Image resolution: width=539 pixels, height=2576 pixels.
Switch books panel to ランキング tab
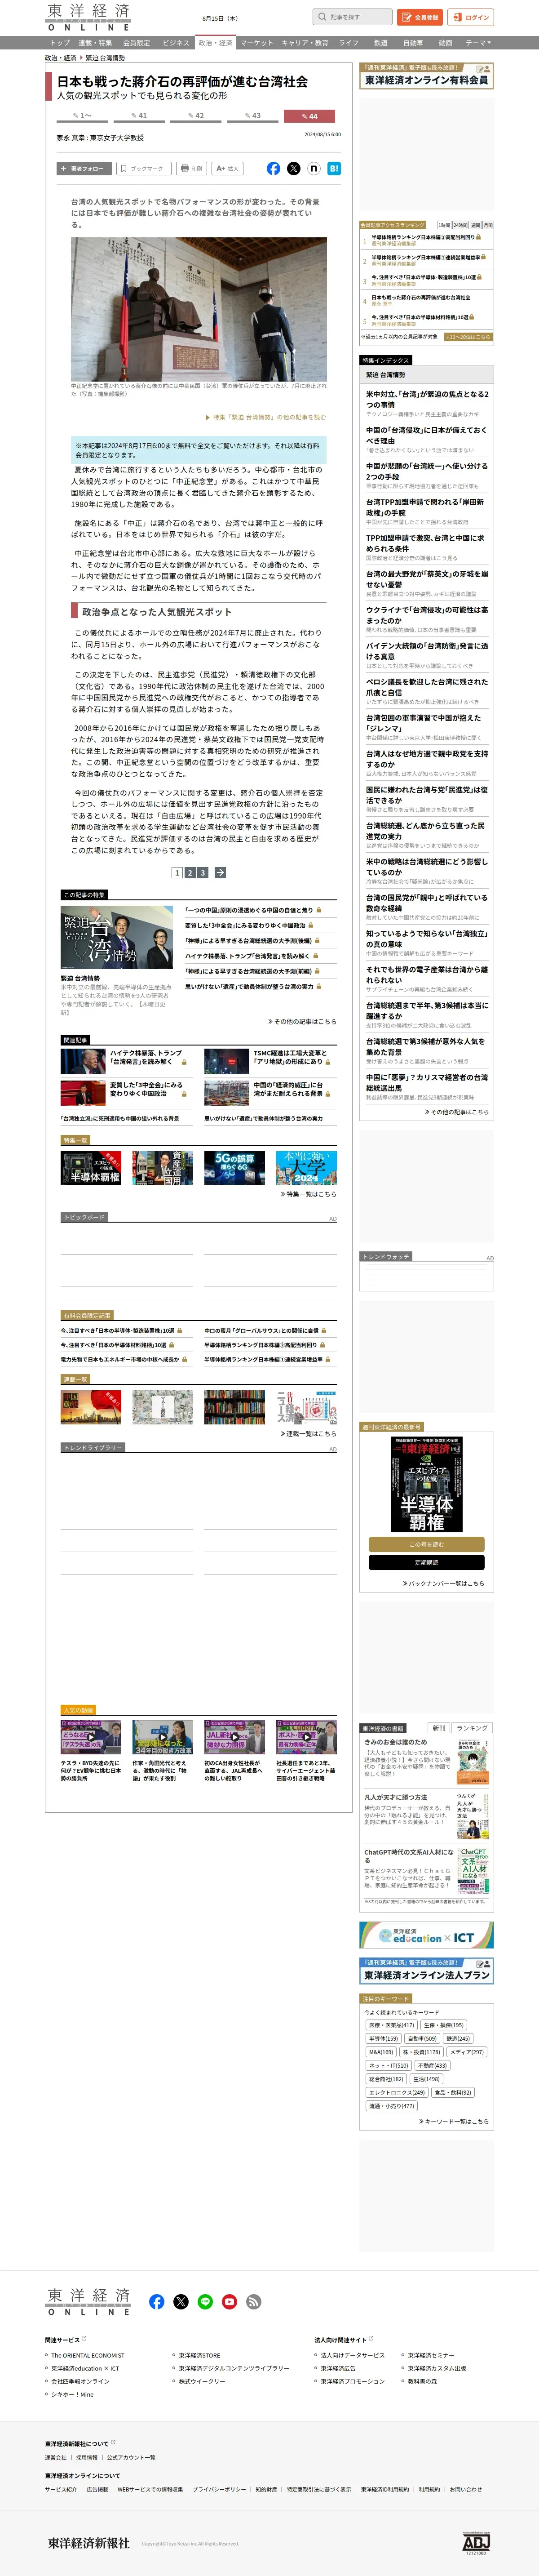point(472,1728)
